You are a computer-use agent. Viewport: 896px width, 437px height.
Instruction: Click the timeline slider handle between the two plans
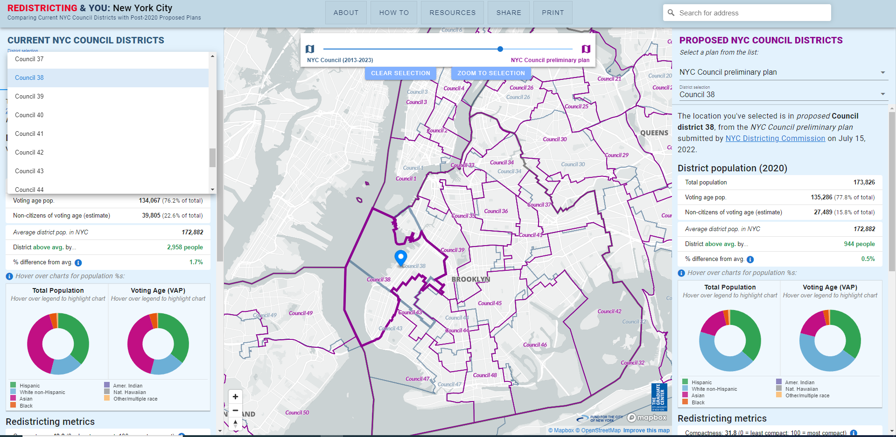[500, 49]
